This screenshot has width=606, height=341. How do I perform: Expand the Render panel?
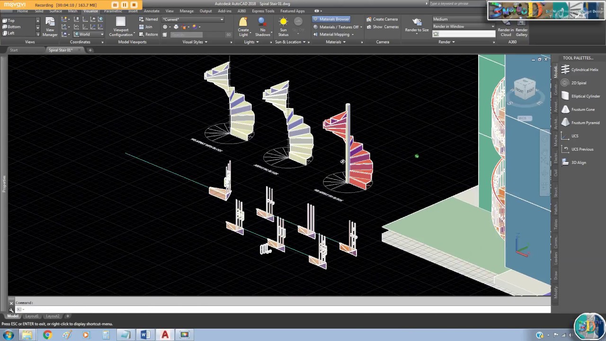click(x=446, y=42)
